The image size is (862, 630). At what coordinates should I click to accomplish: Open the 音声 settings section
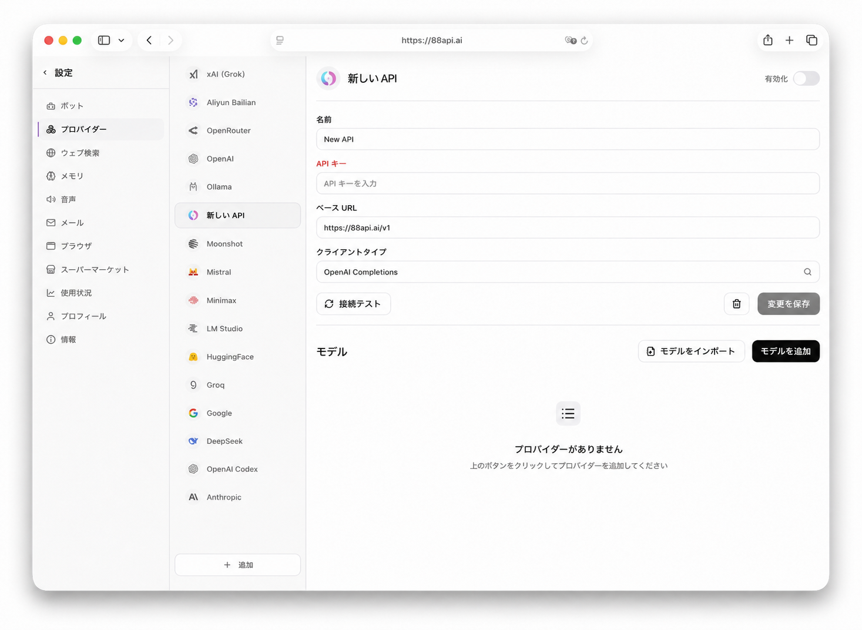pyautogui.click(x=101, y=199)
